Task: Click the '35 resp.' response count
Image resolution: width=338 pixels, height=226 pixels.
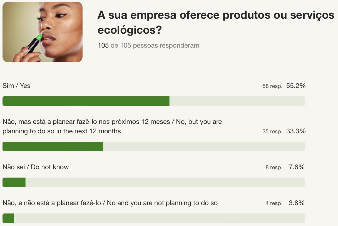Action: click(x=272, y=131)
